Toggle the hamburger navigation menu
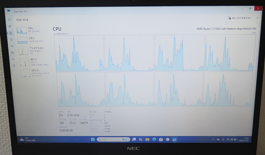This screenshot has height=155, width=265. 10,20
